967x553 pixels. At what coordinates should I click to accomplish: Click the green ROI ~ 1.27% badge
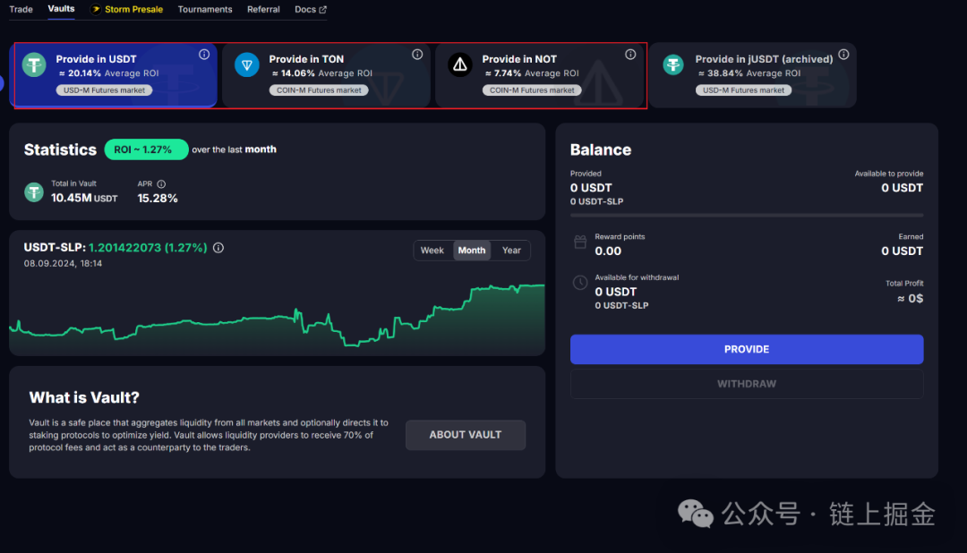tap(146, 149)
